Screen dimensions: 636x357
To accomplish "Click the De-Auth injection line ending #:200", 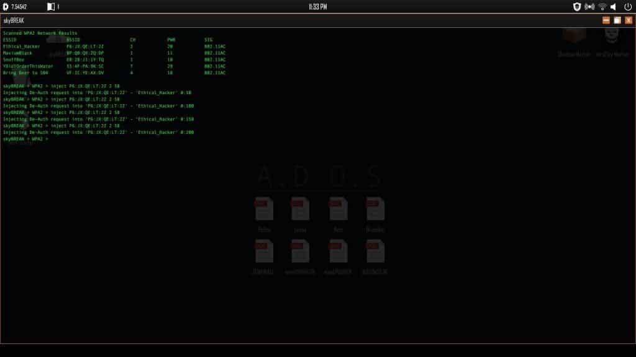I will click(98, 133).
